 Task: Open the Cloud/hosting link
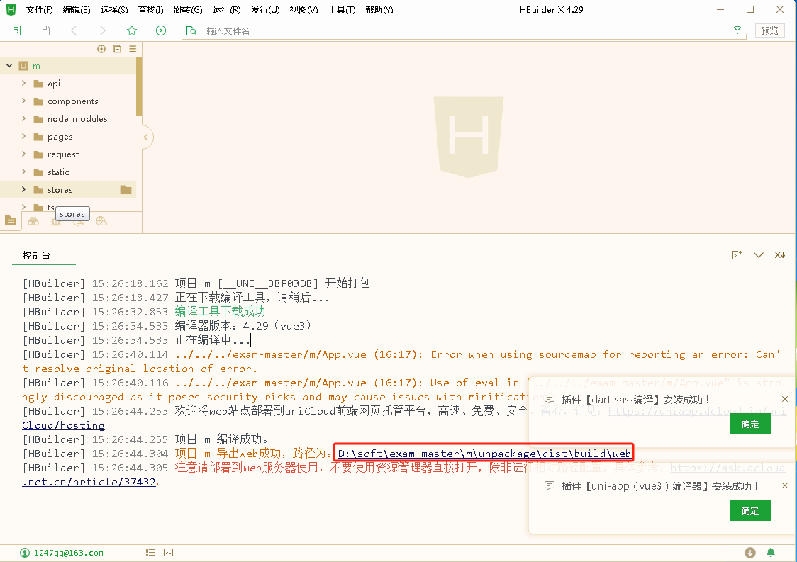(63, 425)
